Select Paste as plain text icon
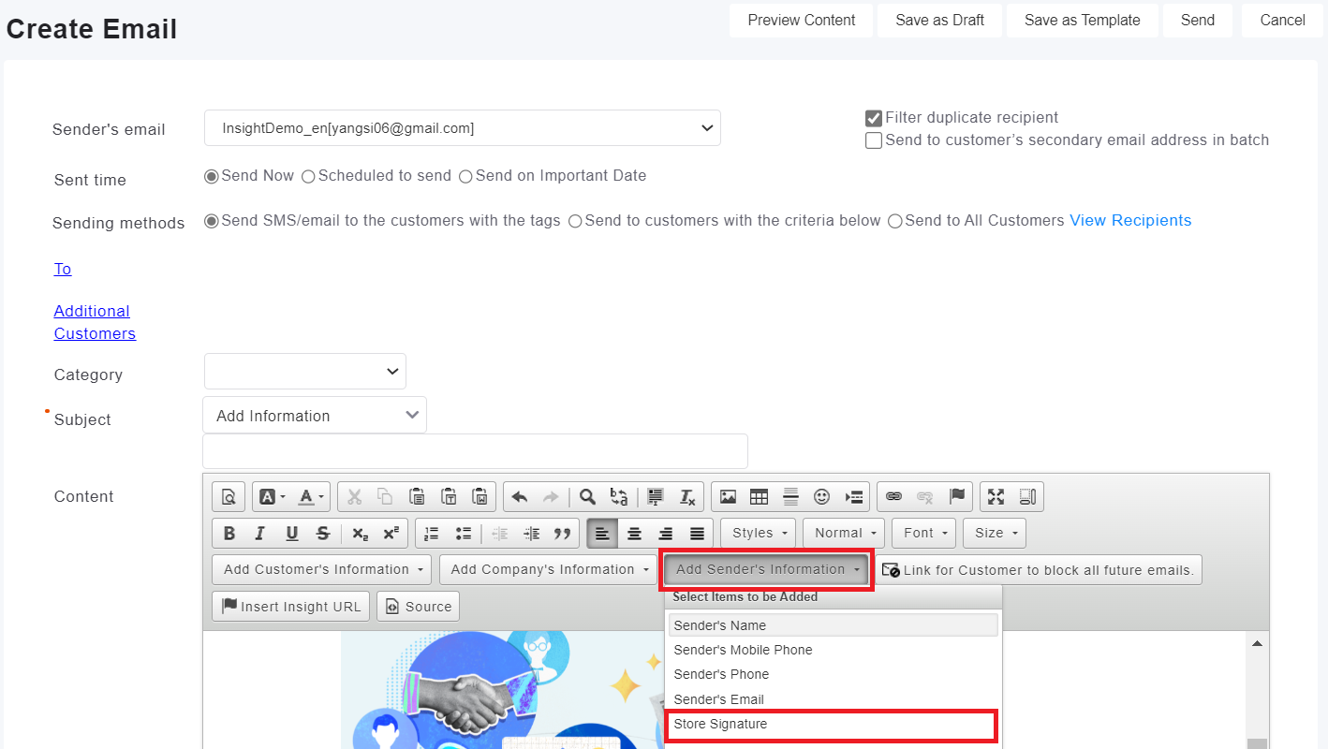The image size is (1328, 749). [x=449, y=496]
